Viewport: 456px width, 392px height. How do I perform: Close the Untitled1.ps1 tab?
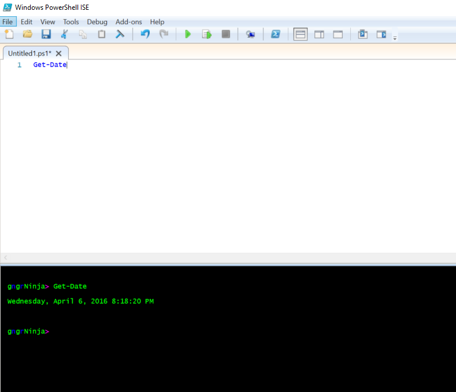pyautogui.click(x=58, y=53)
